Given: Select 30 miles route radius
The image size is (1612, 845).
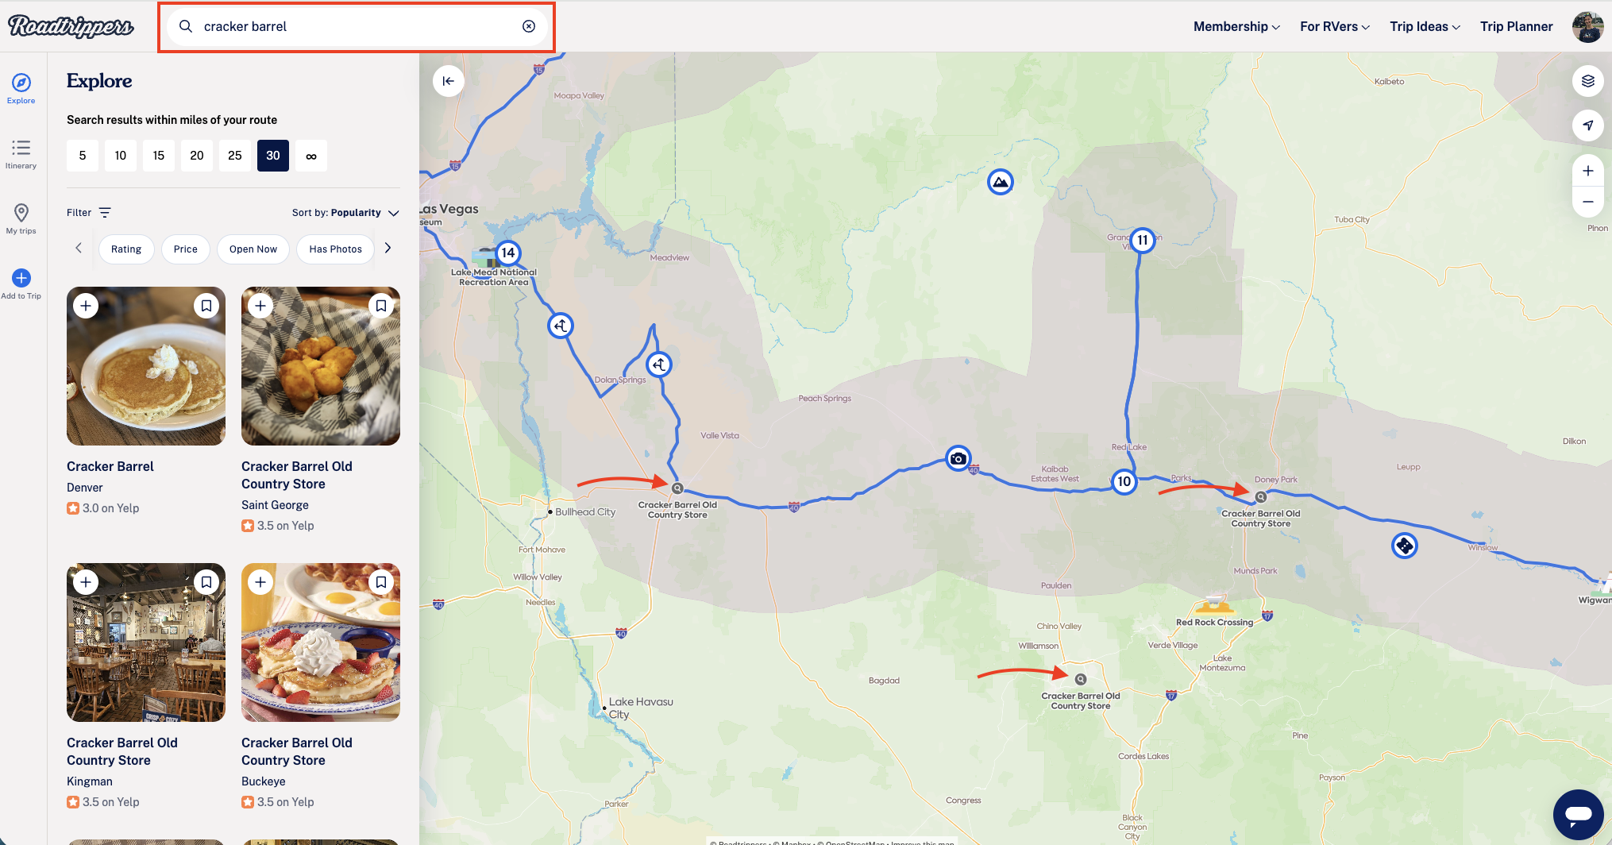Looking at the screenshot, I should click(273, 156).
